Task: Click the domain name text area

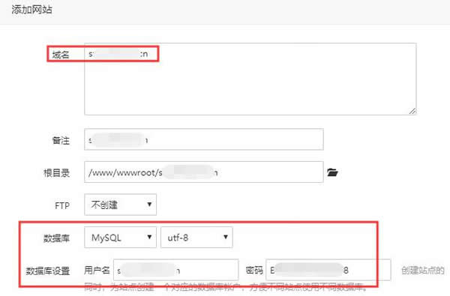Action: [x=250, y=79]
